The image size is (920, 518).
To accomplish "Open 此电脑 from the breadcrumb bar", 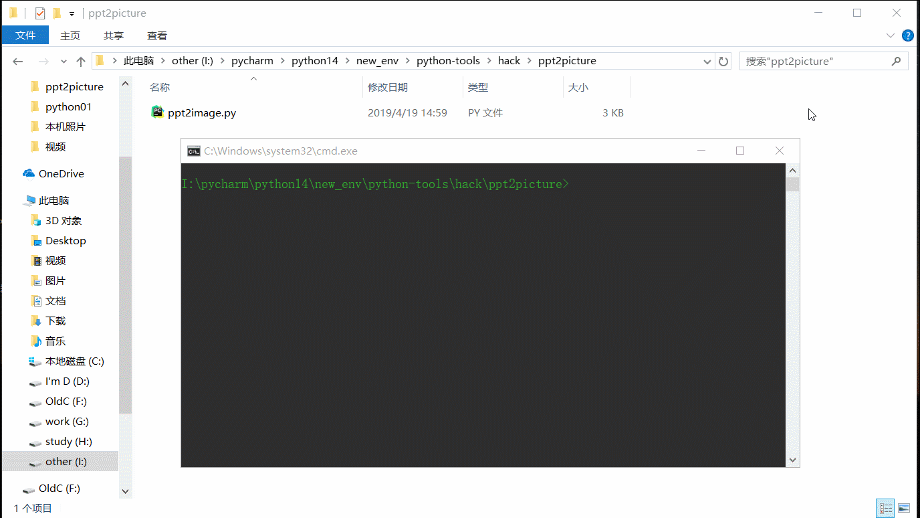I will (138, 60).
